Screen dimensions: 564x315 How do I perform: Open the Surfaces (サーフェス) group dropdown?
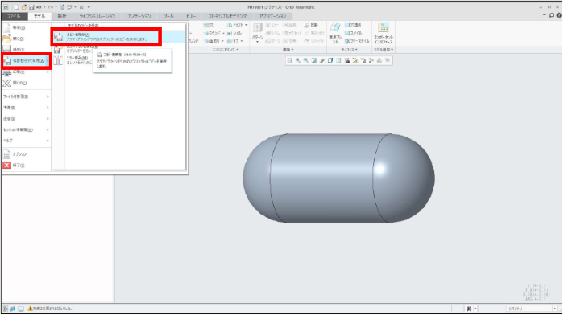point(349,50)
